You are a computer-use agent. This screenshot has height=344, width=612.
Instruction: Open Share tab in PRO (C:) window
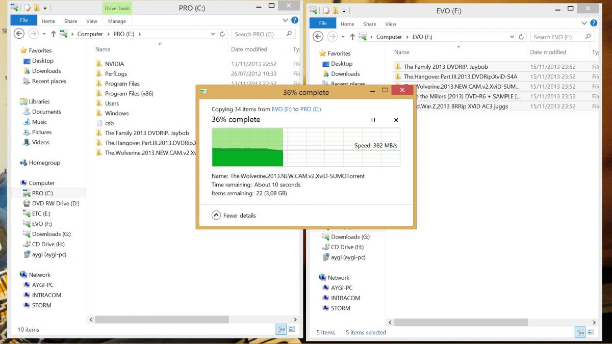71,21
